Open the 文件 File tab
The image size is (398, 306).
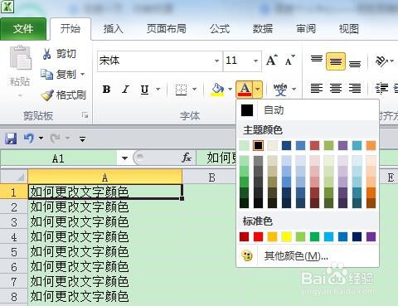click(23, 29)
